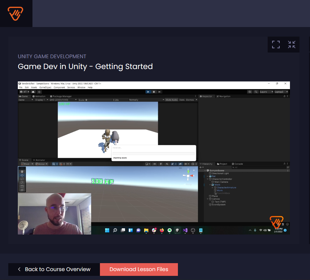Viewport: 310px width, 280px height.
Task: Toggle 2D mode in Scene view
Action: coord(155,164)
